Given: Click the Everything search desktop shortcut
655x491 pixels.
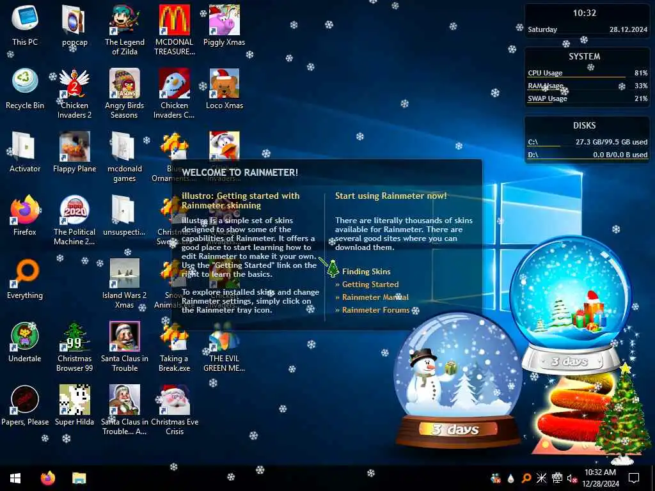Looking at the screenshot, I should [25, 279].
